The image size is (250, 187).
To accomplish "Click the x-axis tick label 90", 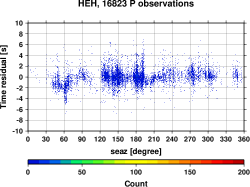I will (x=82, y=139).
